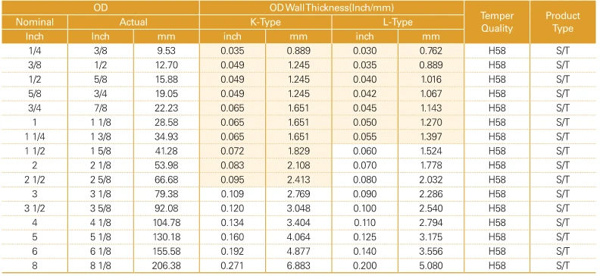Select the Temper Quality header
Image resolution: width=600 pixels, height=276 pixels.
point(497,22)
